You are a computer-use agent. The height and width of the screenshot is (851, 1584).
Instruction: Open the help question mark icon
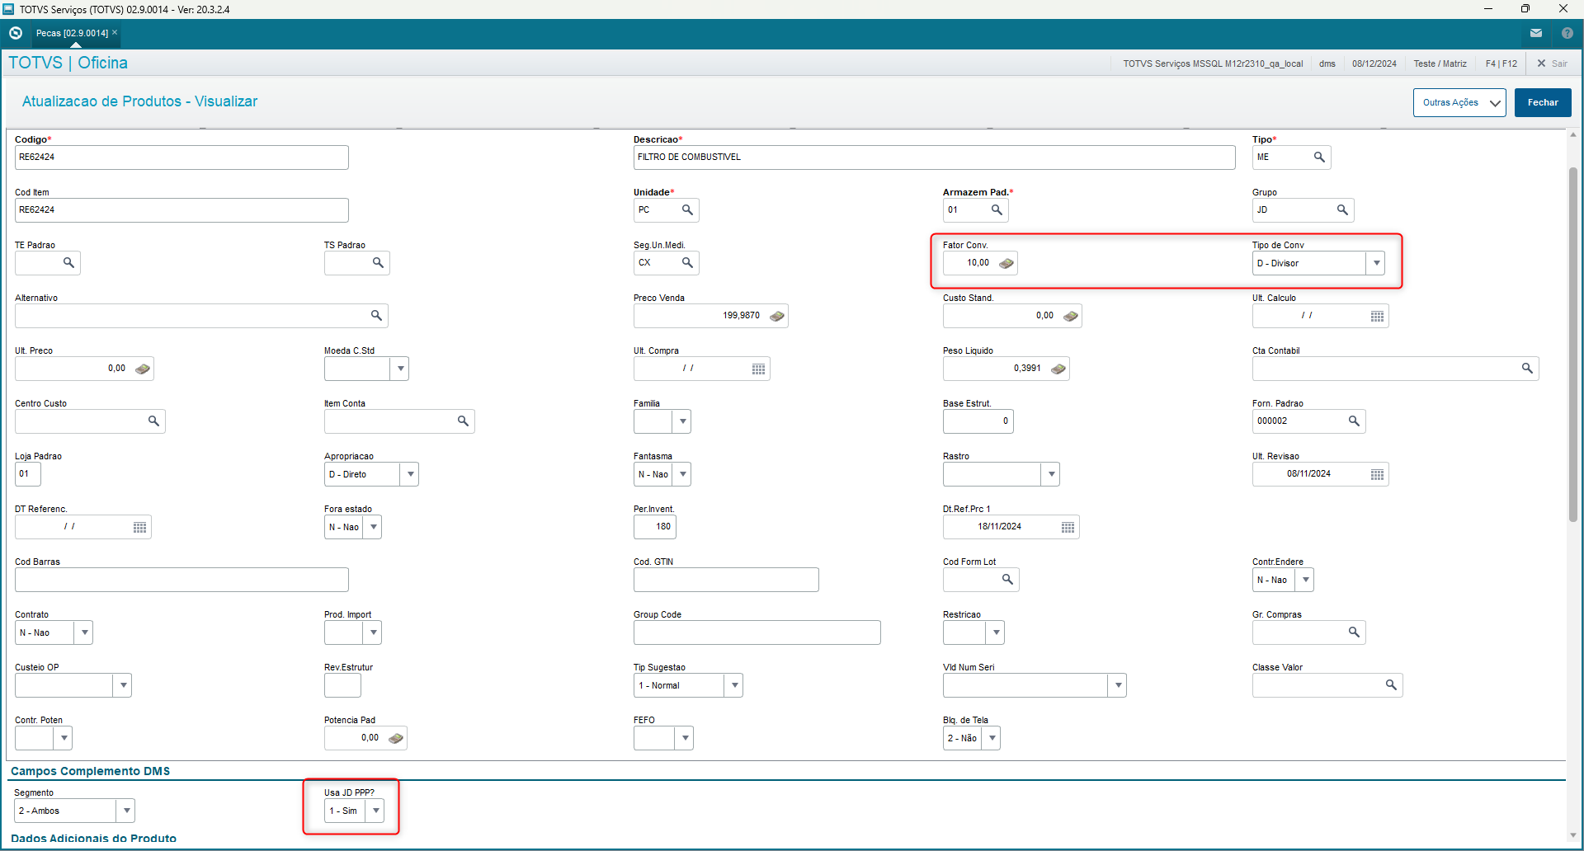(1567, 33)
